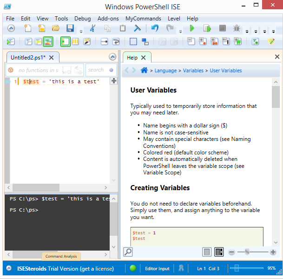Open the function list dropdown
Image resolution: width=283 pixels, height=279 pixels.
[x=39, y=70]
